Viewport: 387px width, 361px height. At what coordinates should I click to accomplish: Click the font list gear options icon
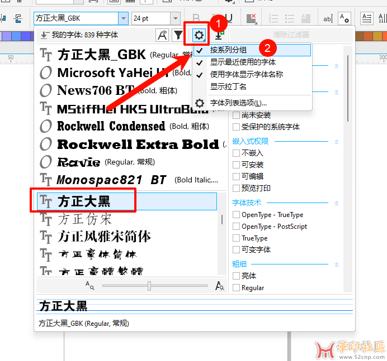click(199, 35)
